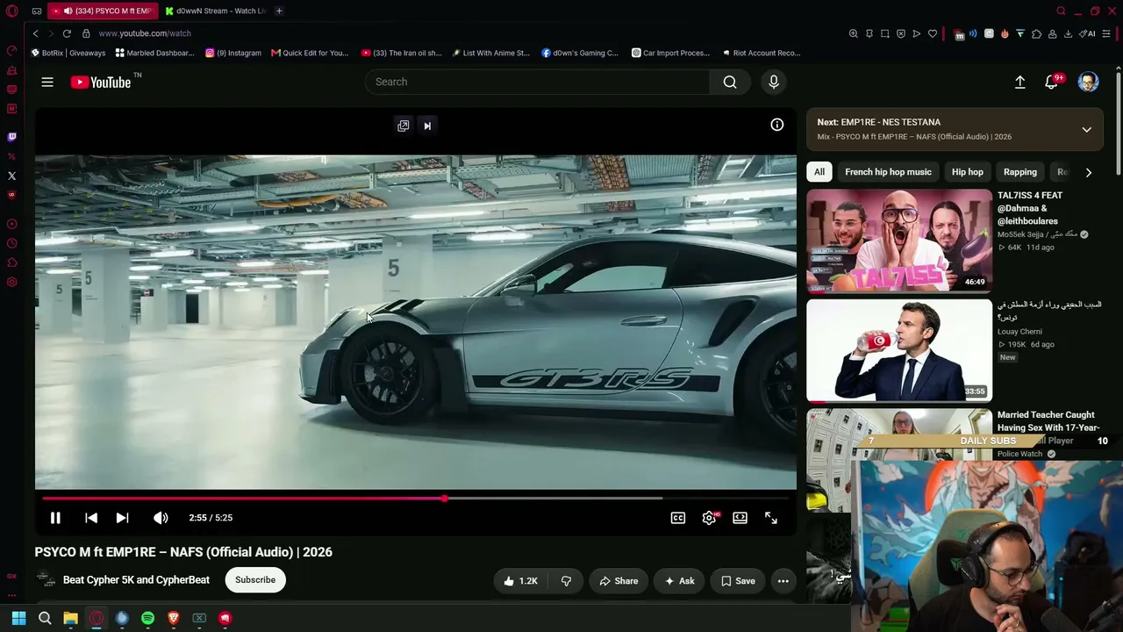The image size is (1123, 632).
Task: Go to the YouTube home logo
Action: [101, 82]
